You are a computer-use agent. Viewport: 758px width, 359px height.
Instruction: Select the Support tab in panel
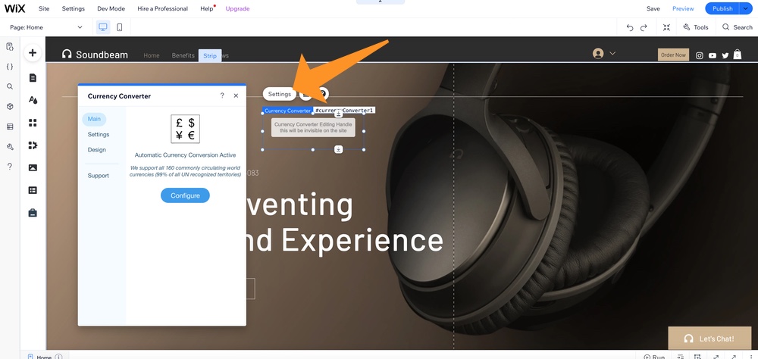[98, 176]
